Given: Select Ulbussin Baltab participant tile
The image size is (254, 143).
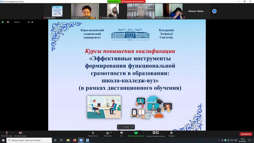Looking at the screenshot, I should click(x=197, y=11).
